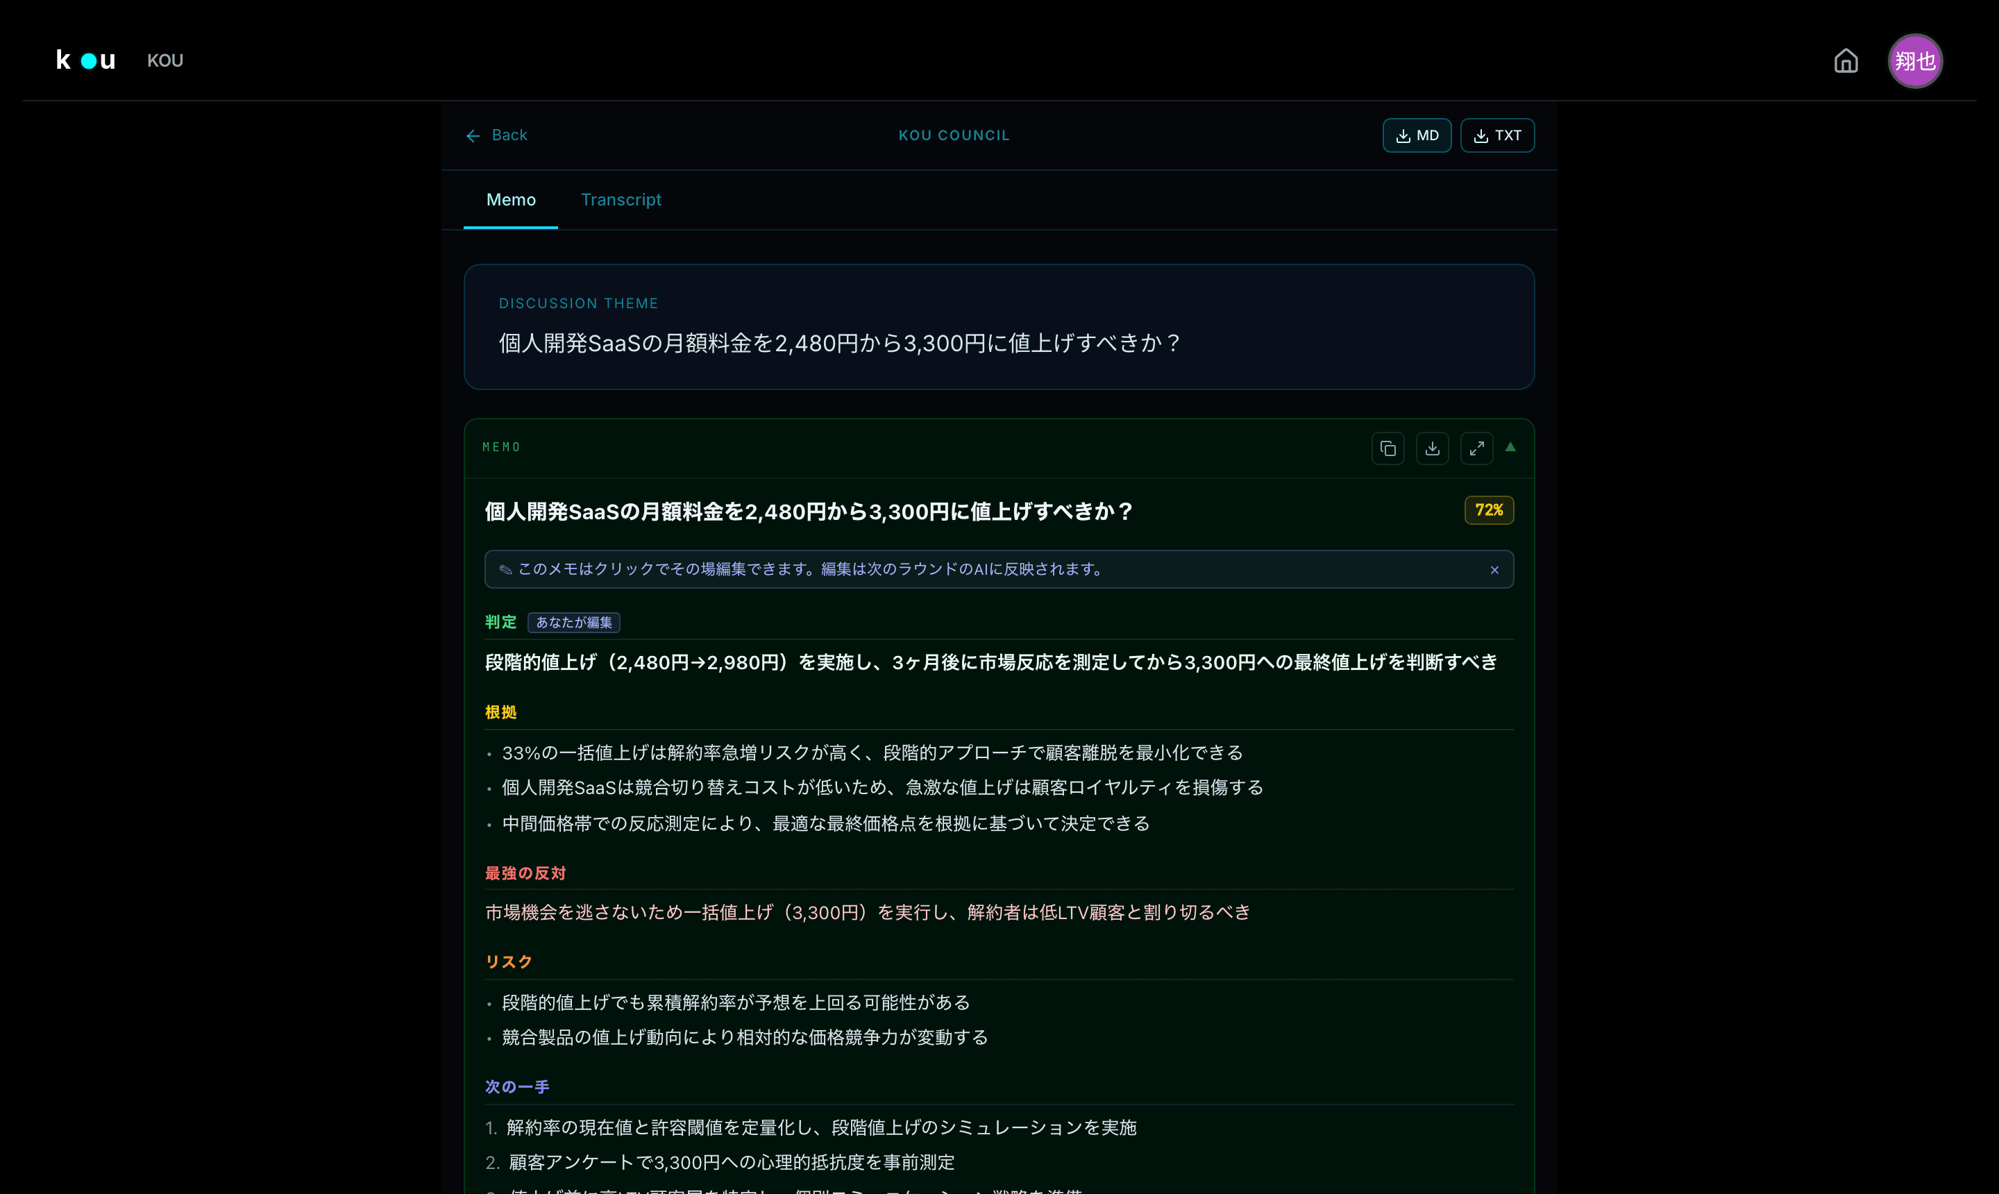Download the memo using the panel download icon
The image size is (1999, 1194).
[1432, 448]
